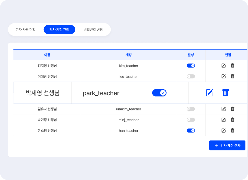The image size is (248, 180).
Task: Toggle off park_teacher active switch
Action: pyautogui.click(x=159, y=93)
